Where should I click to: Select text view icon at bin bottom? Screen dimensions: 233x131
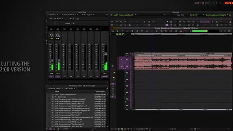click(x=51, y=129)
